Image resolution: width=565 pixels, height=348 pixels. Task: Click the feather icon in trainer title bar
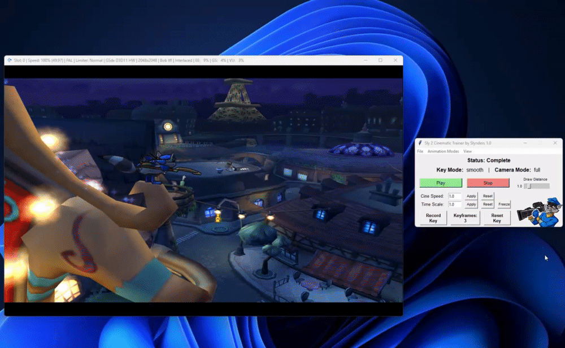tap(420, 143)
